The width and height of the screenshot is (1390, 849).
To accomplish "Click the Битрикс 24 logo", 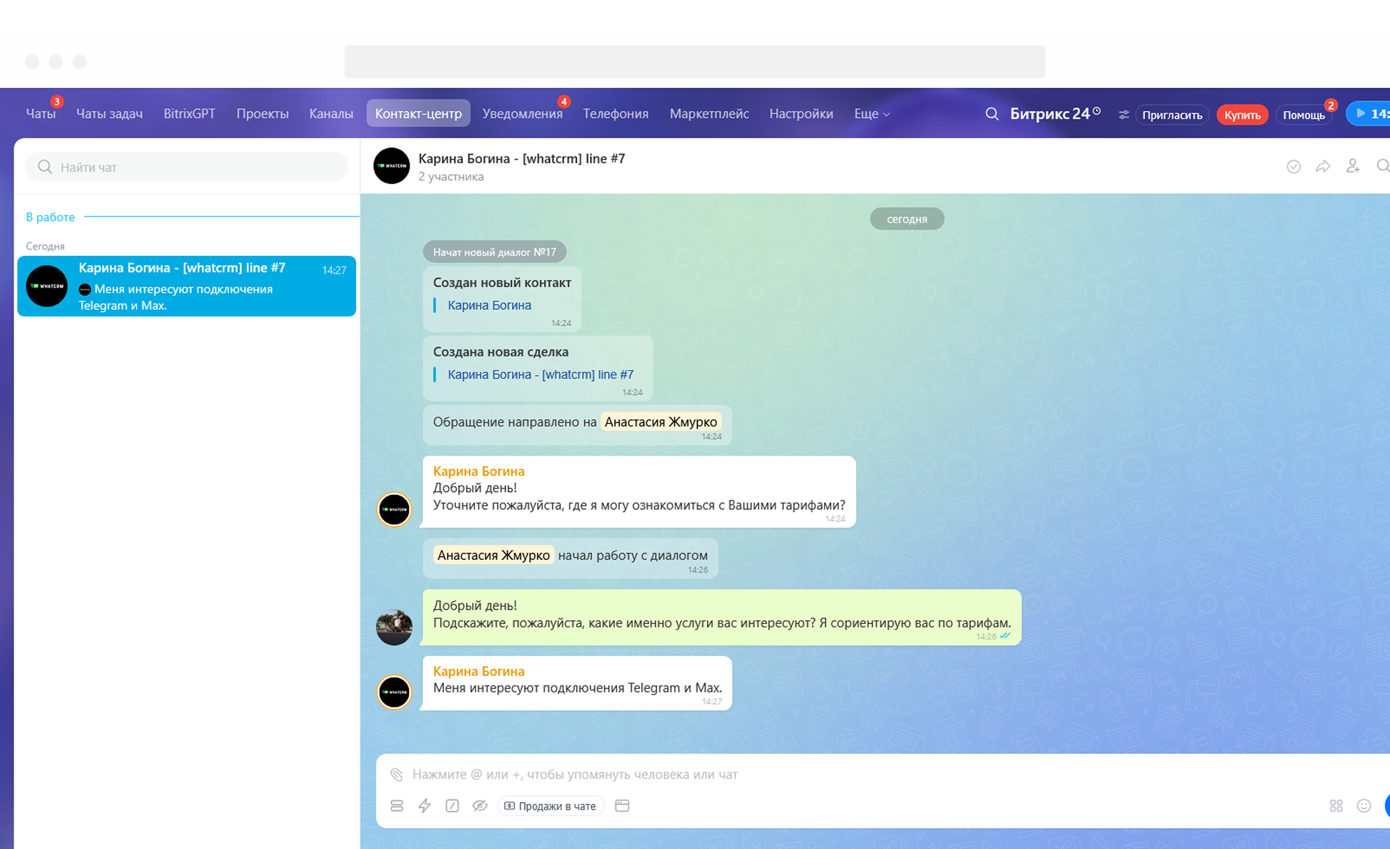I will (1055, 113).
